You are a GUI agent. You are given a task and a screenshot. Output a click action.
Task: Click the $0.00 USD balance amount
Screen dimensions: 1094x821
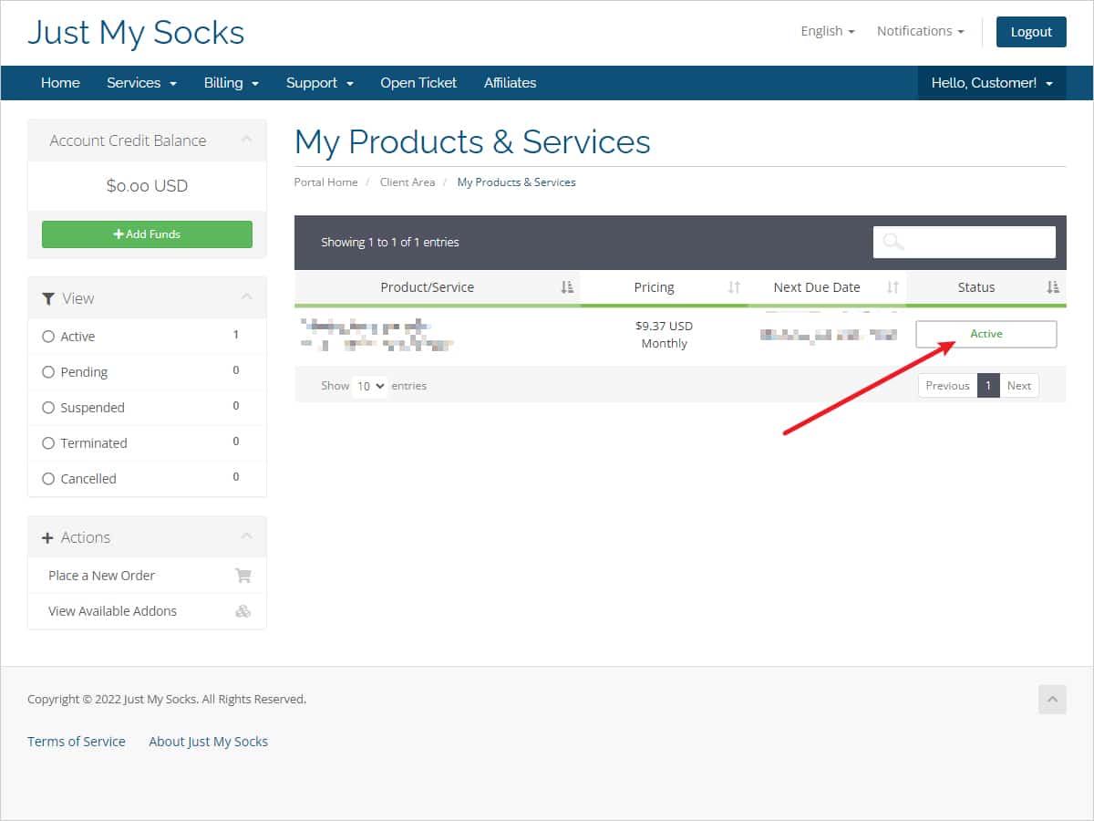[147, 186]
